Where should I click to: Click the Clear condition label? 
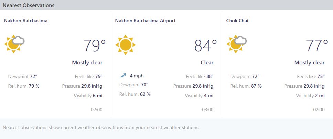[x=207, y=63]
